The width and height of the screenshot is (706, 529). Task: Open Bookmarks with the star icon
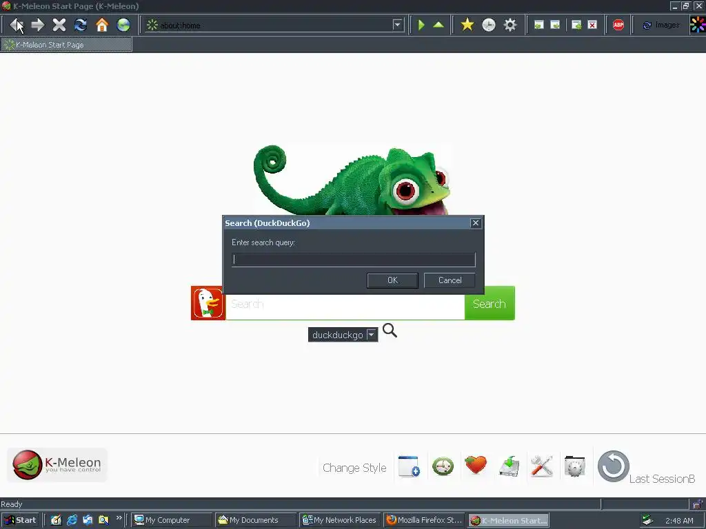coord(467,25)
